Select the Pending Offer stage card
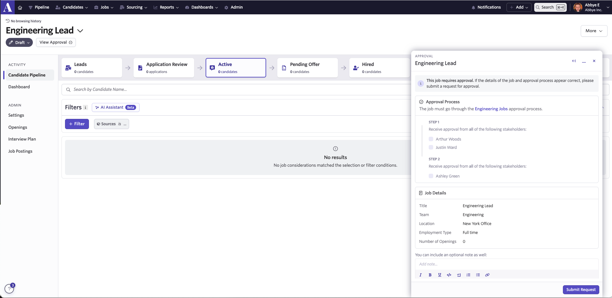 [x=308, y=68]
